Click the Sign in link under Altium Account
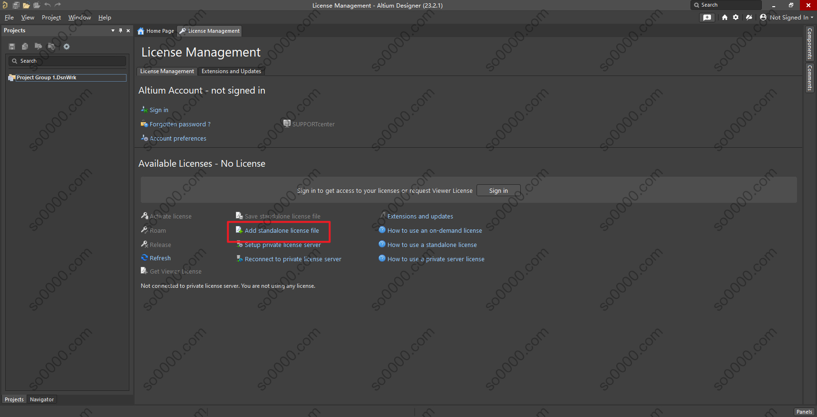Screen dimensions: 817x417 159,110
